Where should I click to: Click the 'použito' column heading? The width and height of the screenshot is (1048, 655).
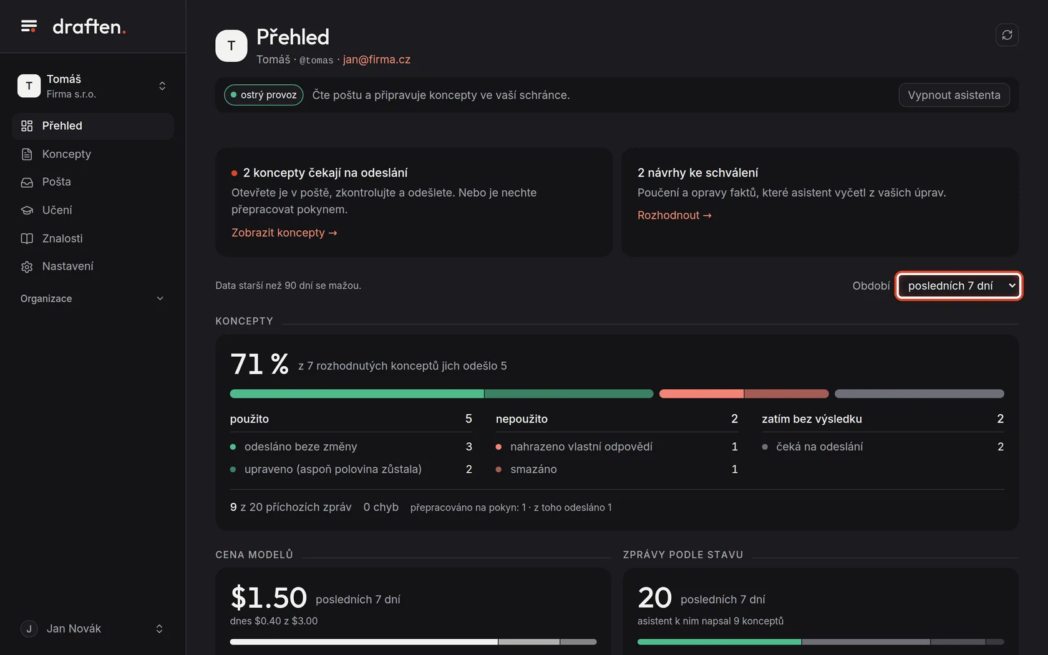(250, 419)
